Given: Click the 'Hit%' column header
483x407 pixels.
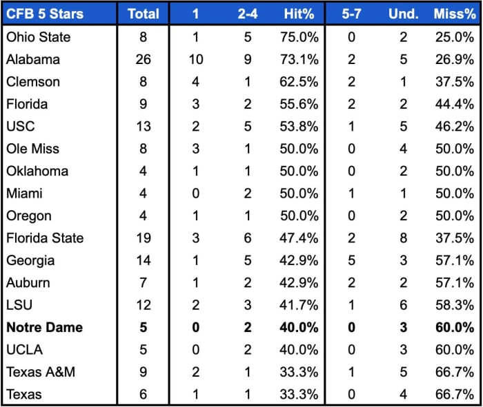Looking at the screenshot, I should pyautogui.click(x=298, y=13).
